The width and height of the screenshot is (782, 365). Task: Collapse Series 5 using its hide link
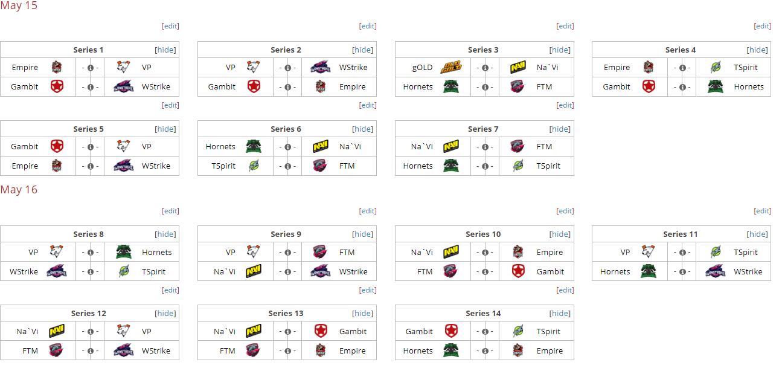click(x=165, y=129)
